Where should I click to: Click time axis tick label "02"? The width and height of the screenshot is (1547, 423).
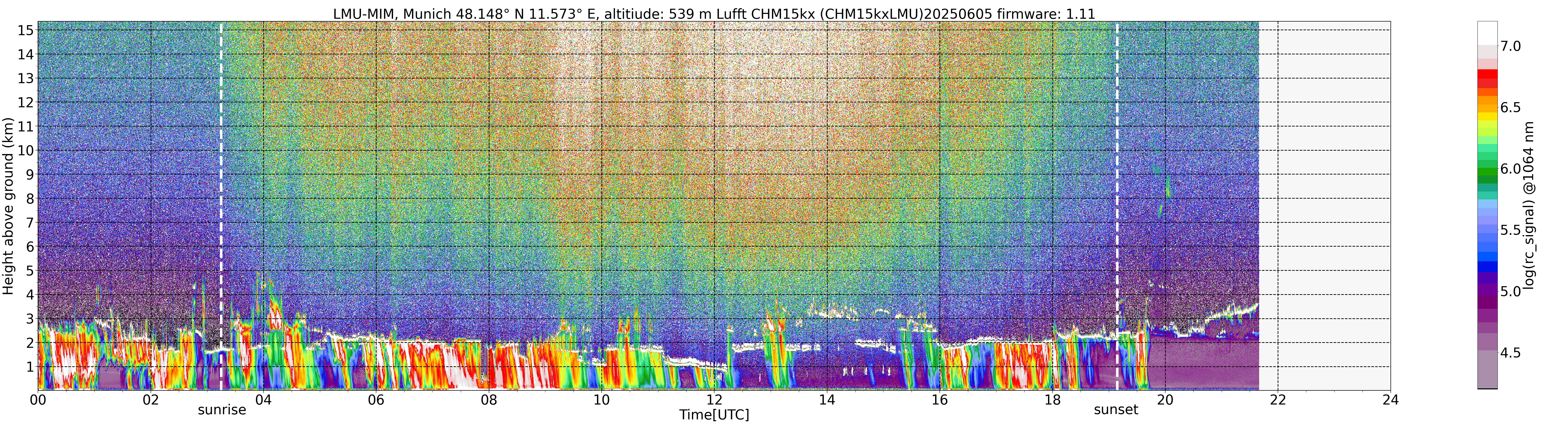click(151, 400)
